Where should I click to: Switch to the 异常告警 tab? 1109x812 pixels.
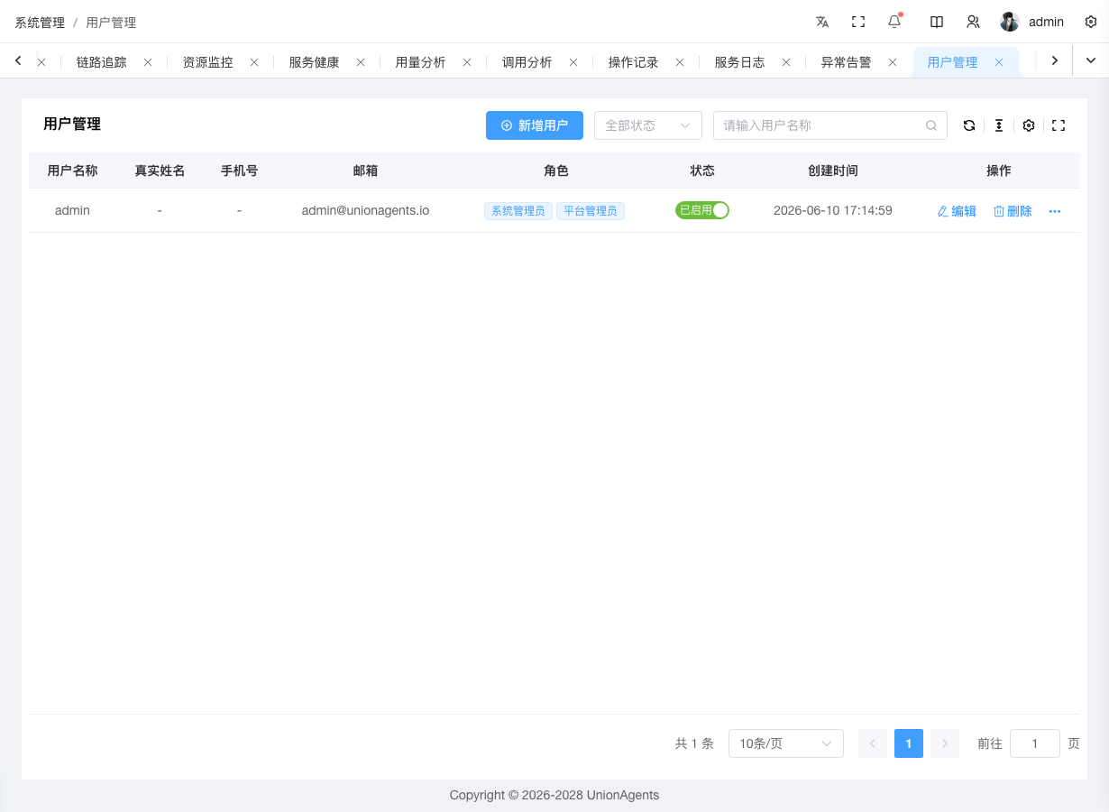coord(846,62)
